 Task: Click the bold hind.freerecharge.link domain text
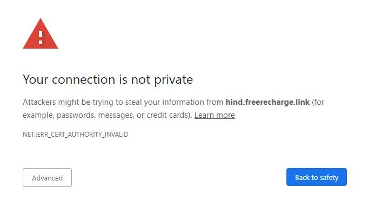click(267, 102)
